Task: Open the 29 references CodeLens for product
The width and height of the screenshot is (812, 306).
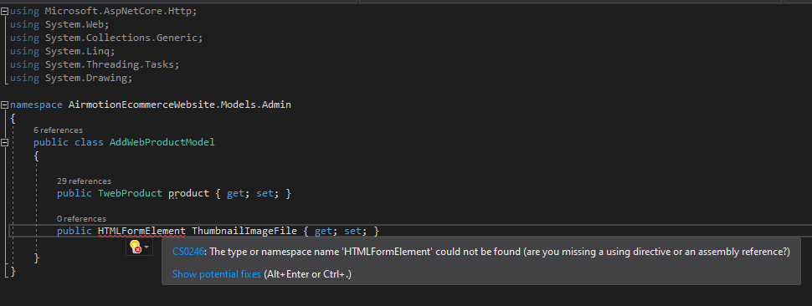Action: pyautogui.click(x=84, y=181)
